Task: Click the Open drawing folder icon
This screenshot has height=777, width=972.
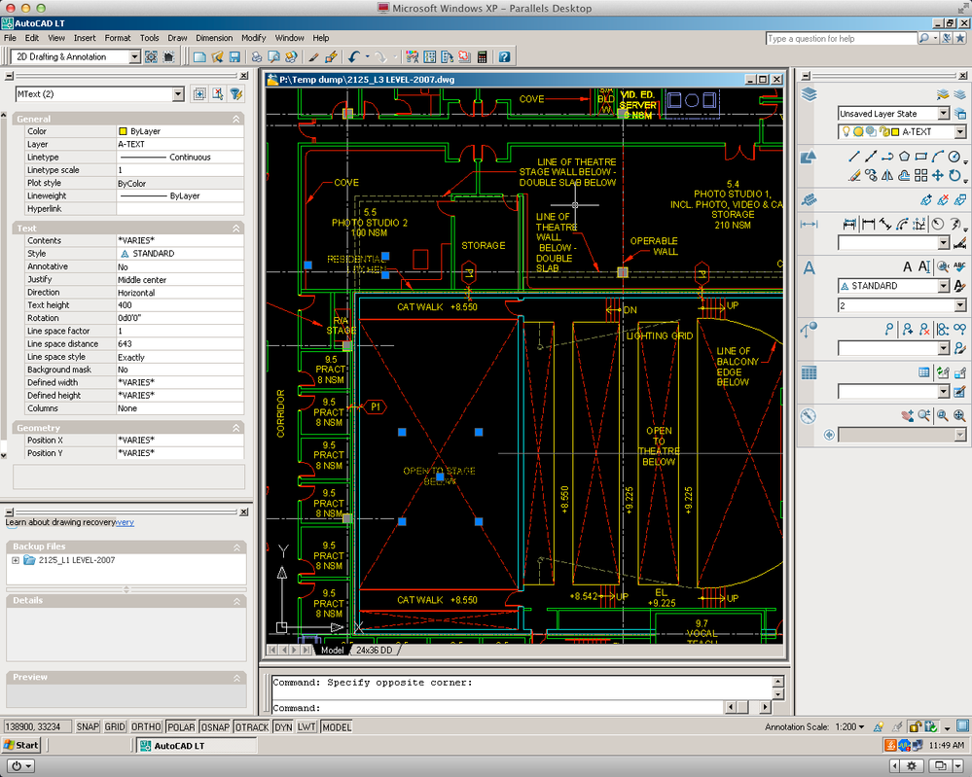Action: [217, 57]
